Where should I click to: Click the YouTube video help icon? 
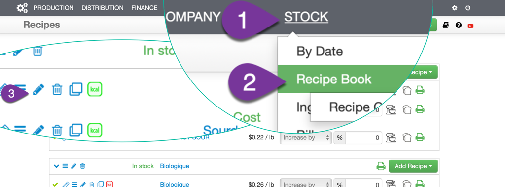point(470,26)
